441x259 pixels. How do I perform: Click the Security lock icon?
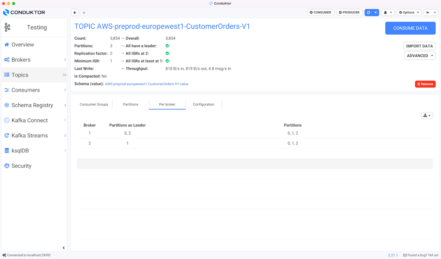coord(7,166)
